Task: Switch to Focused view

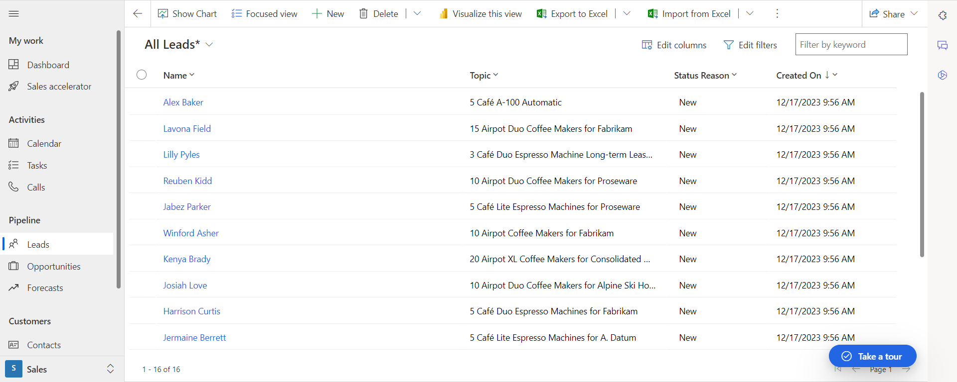Action: pyautogui.click(x=264, y=13)
